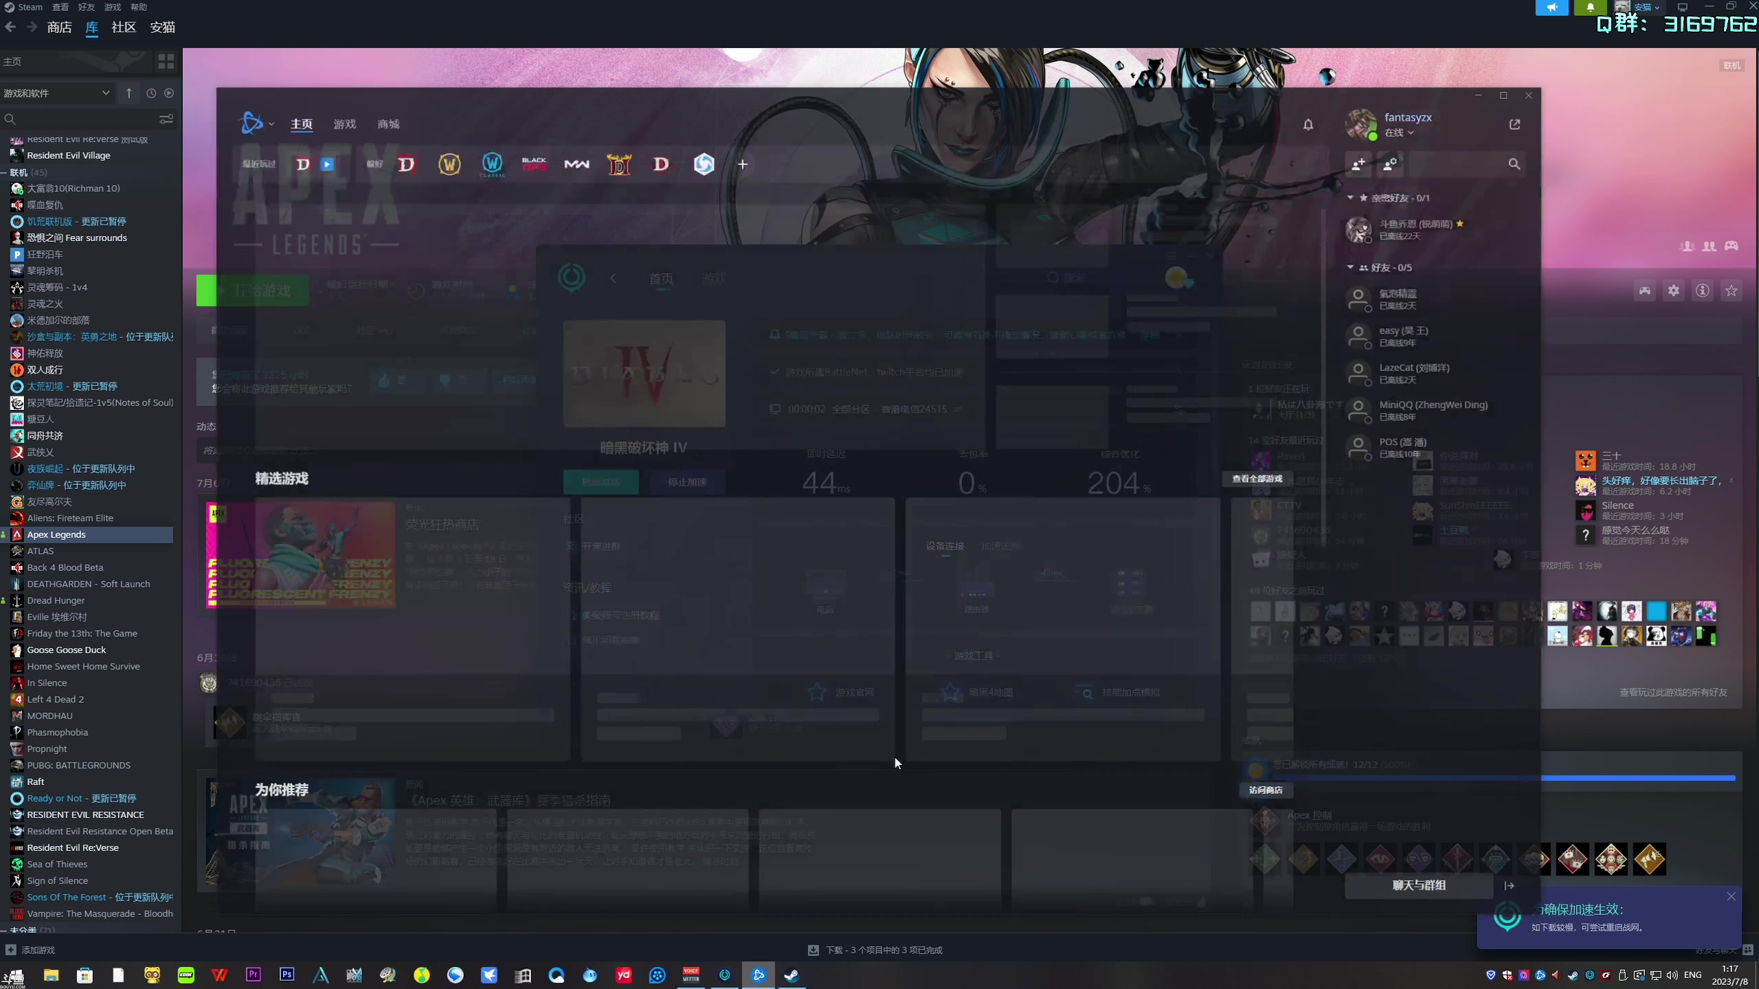
Task: Collapse the chat panel arrow beside 聊天与群组
Action: (1509, 885)
